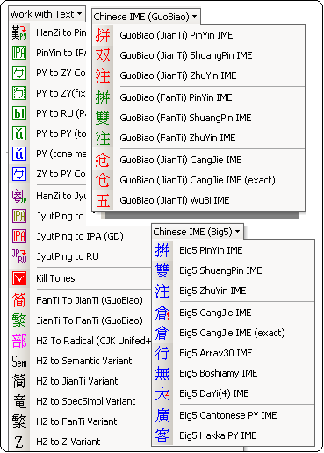Run HZ to SpecSimpl Variant command

click(86, 401)
